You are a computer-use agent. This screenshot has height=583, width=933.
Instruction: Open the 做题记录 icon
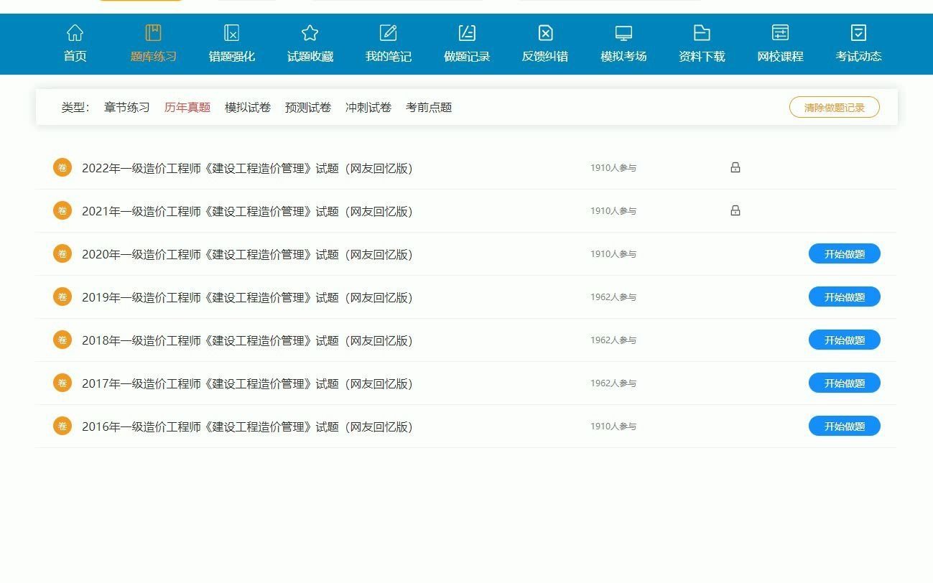(x=467, y=32)
